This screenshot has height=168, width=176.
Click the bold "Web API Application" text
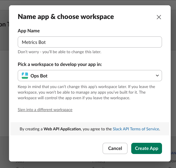pos(62,129)
